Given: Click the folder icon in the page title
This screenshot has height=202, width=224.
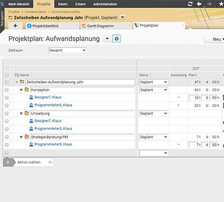Looking at the screenshot, I should tap(10, 18).
